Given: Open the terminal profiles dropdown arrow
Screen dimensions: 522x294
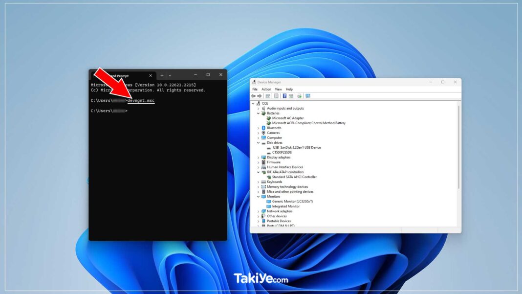Looking at the screenshot, I should tap(170, 76).
